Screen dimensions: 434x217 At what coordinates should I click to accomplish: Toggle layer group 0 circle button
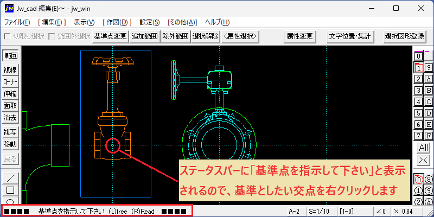pyautogui.click(x=418, y=180)
